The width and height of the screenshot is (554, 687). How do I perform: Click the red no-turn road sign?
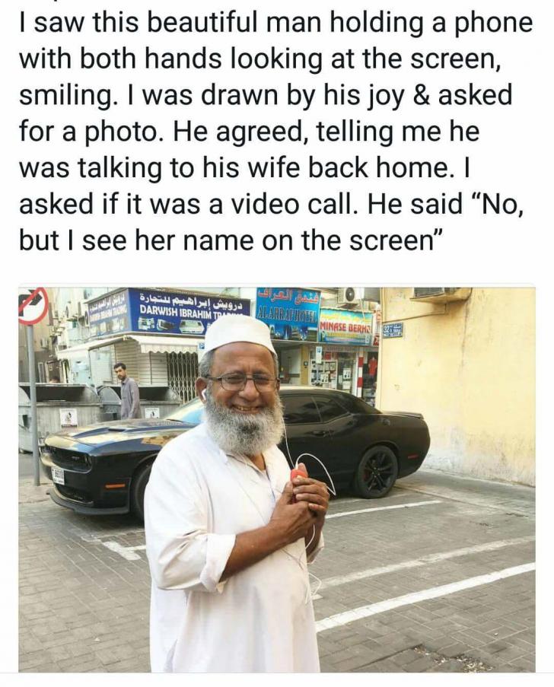[33, 306]
